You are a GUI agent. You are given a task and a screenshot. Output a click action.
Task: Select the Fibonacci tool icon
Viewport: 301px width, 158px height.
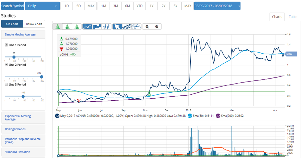137,26
